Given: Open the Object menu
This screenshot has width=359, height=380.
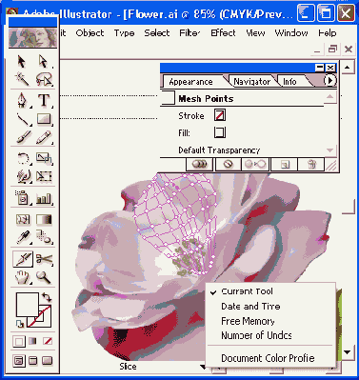Looking at the screenshot, I should (90, 33).
